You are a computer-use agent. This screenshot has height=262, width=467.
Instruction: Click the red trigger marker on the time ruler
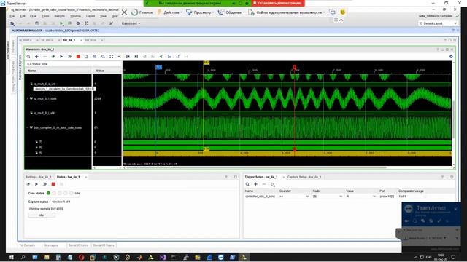tap(295, 68)
